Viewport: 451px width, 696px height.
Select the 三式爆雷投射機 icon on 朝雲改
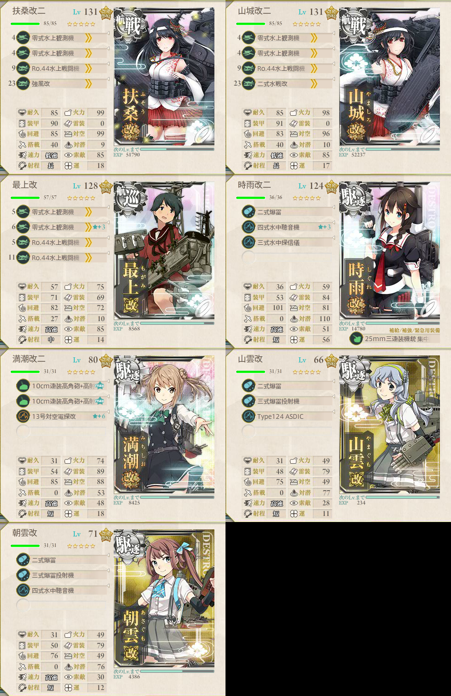(23, 575)
